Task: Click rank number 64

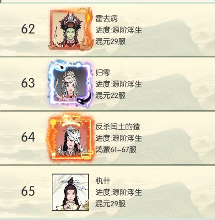Action: [28, 137]
